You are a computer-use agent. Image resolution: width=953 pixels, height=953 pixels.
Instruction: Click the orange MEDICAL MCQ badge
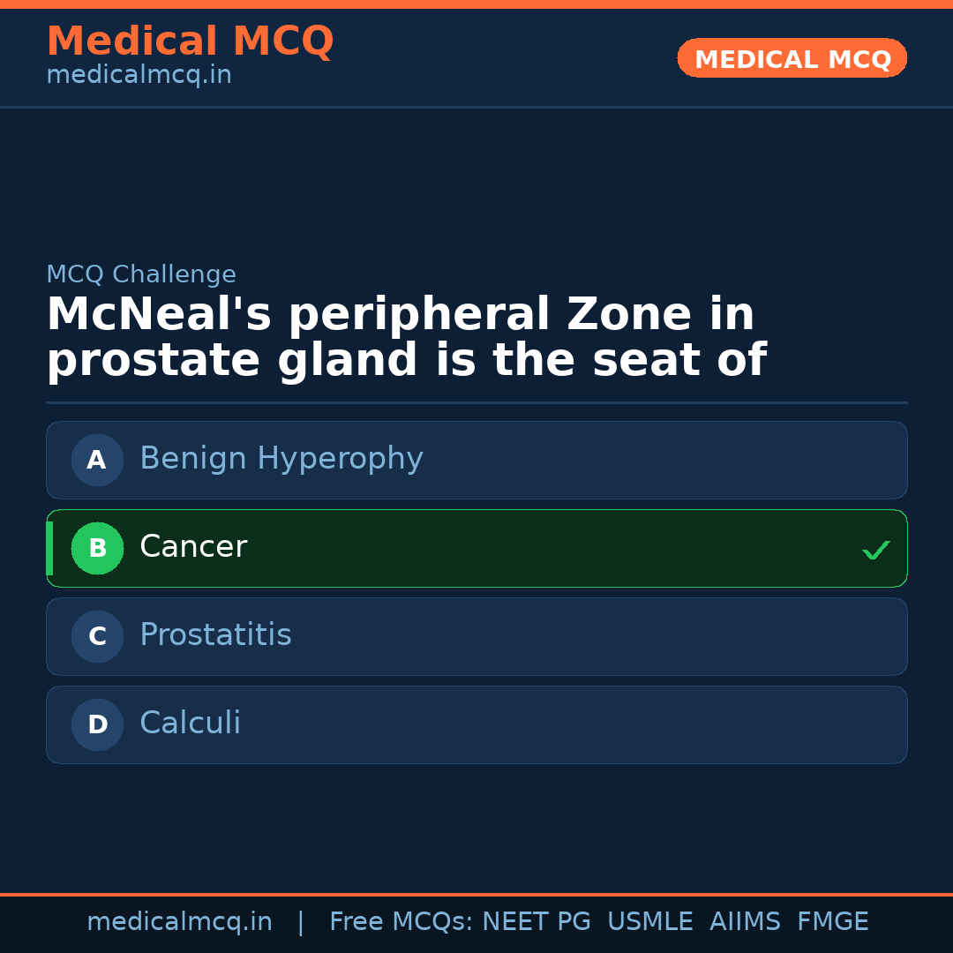(x=792, y=58)
